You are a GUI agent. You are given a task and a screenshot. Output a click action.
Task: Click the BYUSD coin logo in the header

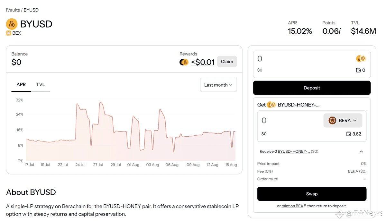point(12,24)
